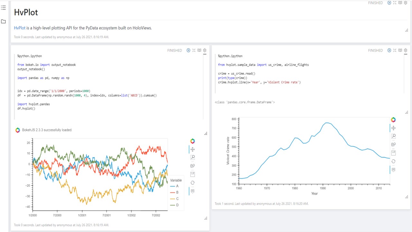Screen dimensions: 412x232
Task: Click legend swatch for variable A
Action: 173,186
